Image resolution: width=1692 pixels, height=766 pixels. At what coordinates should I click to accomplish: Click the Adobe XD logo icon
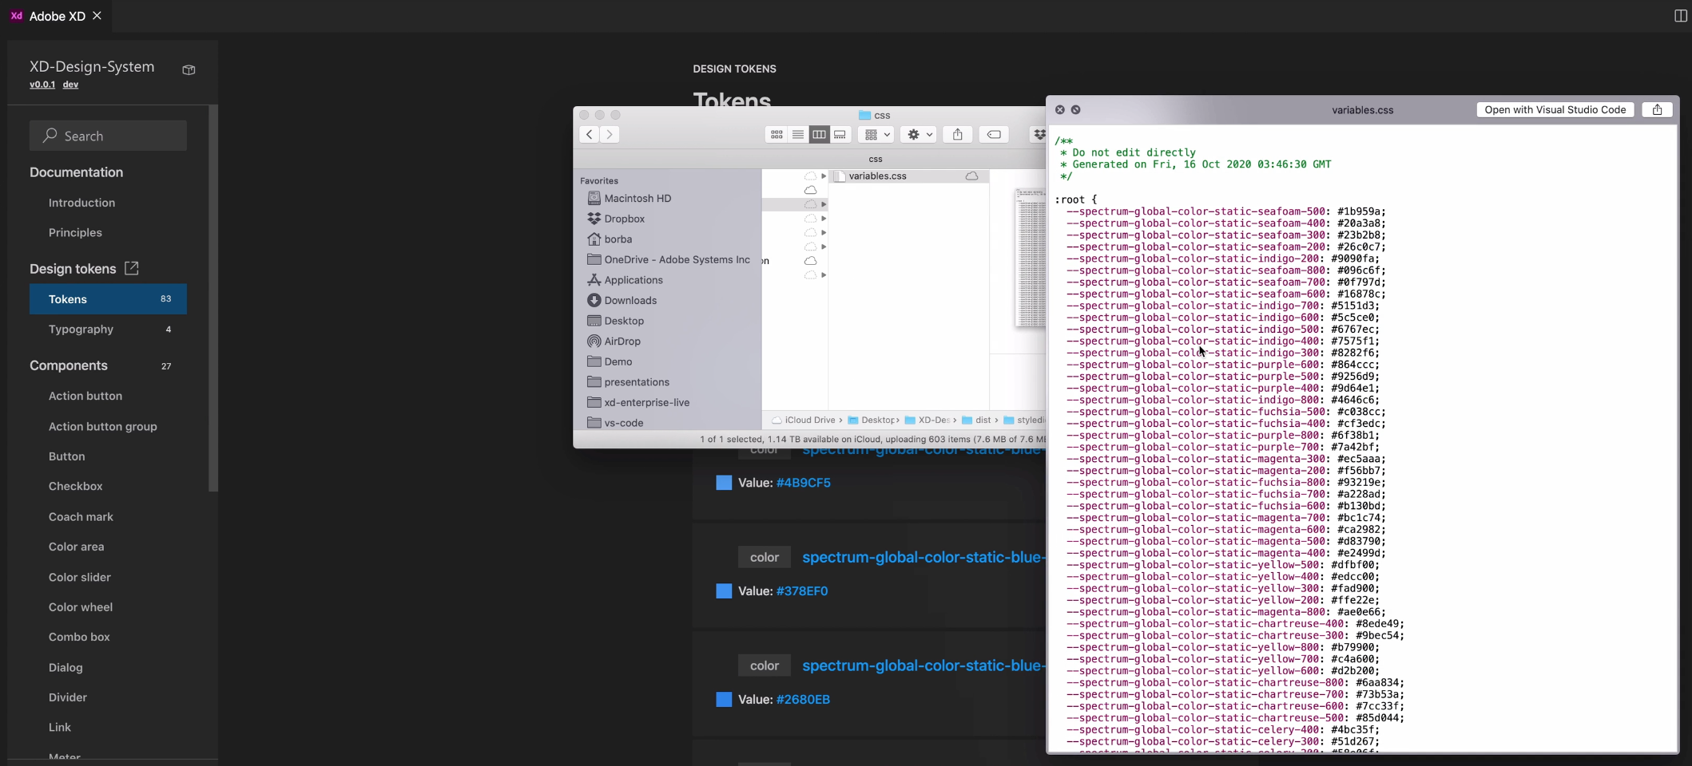coord(16,16)
